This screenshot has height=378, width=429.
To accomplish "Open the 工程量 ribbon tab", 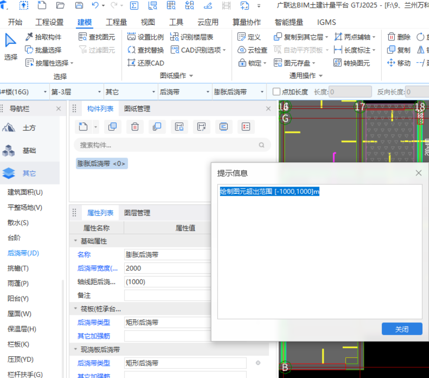I will (116, 22).
